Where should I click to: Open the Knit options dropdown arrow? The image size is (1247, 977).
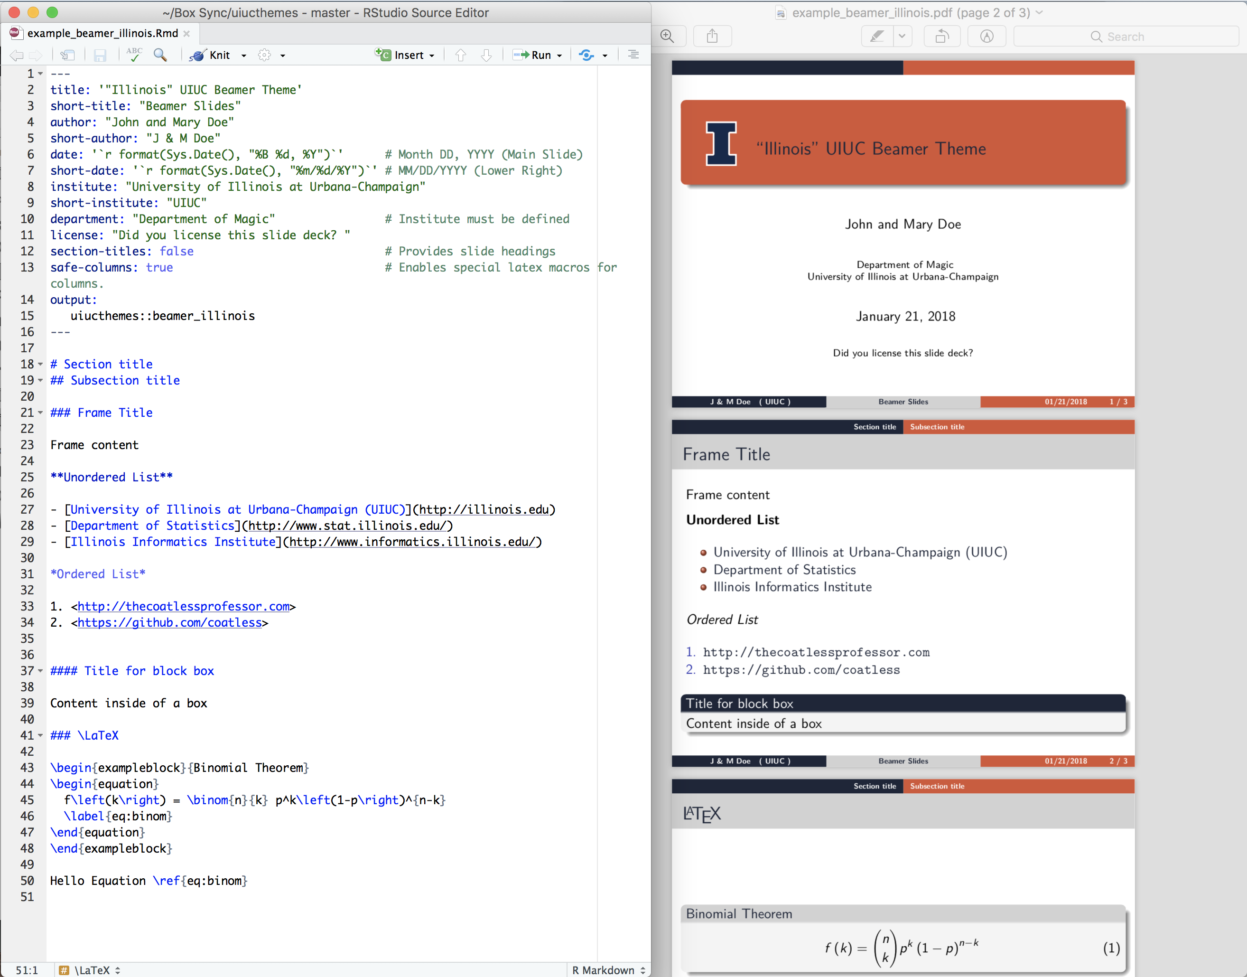[244, 56]
